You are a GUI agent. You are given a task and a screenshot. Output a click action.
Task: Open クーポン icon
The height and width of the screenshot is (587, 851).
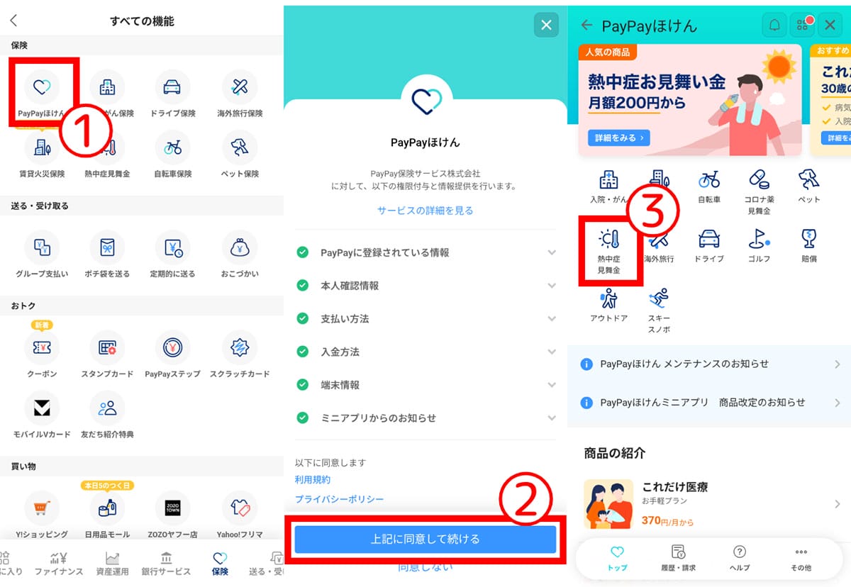click(x=41, y=347)
